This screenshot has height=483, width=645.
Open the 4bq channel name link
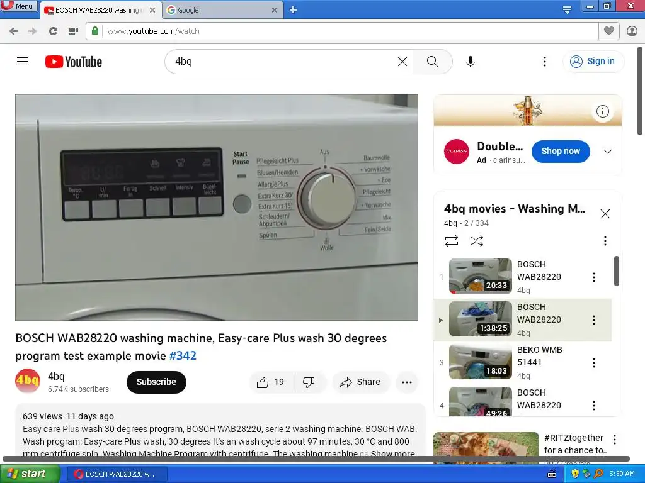pos(56,376)
